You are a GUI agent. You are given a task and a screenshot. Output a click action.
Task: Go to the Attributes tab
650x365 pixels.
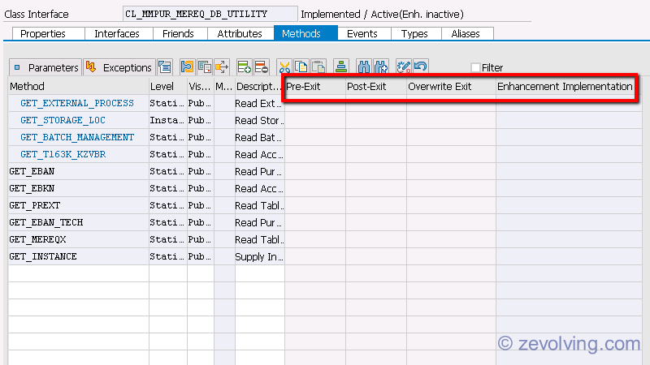(240, 33)
